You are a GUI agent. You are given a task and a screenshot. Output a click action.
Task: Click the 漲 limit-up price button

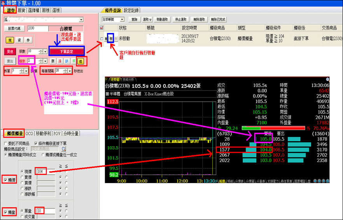coord(60,61)
